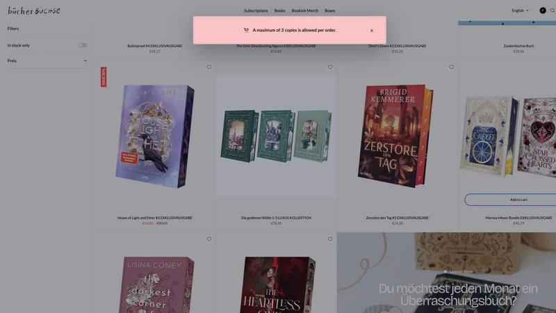Click Star Crossed Hearts bundle image
The width and height of the screenshot is (556, 313).
(x=509, y=136)
